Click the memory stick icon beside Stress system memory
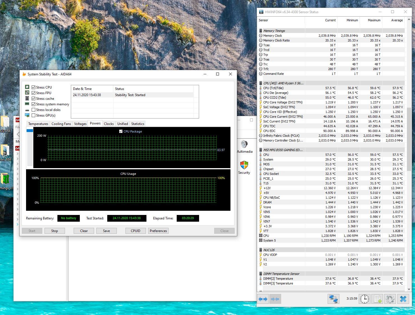 27,104
